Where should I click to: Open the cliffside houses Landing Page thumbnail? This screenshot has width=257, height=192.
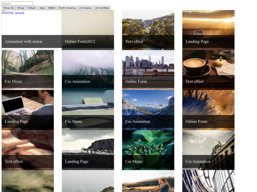point(88,150)
